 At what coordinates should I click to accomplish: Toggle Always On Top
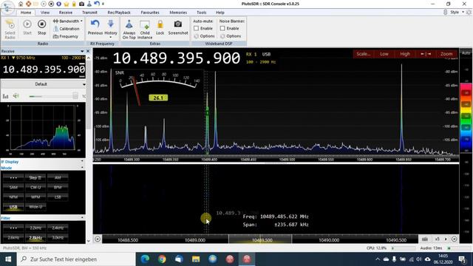[129, 30]
